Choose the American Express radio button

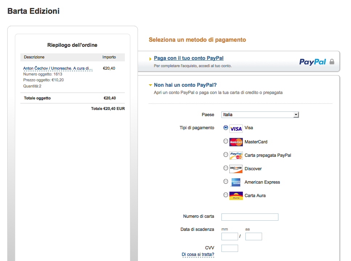pyautogui.click(x=226, y=181)
